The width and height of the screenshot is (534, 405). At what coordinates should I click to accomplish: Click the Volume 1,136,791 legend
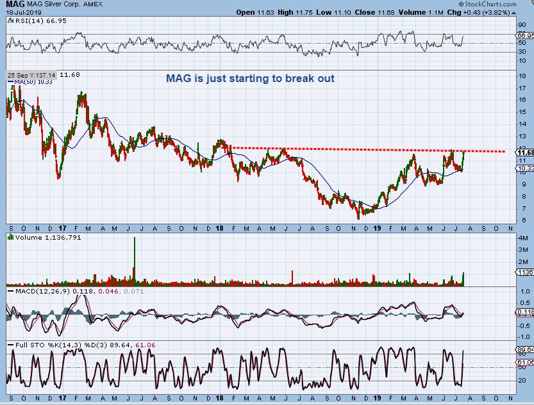(x=48, y=237)
